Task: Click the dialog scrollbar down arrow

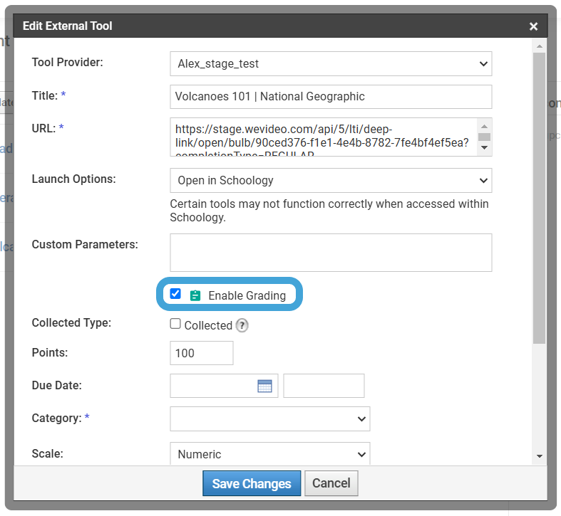Action: [x=540, y=456]
